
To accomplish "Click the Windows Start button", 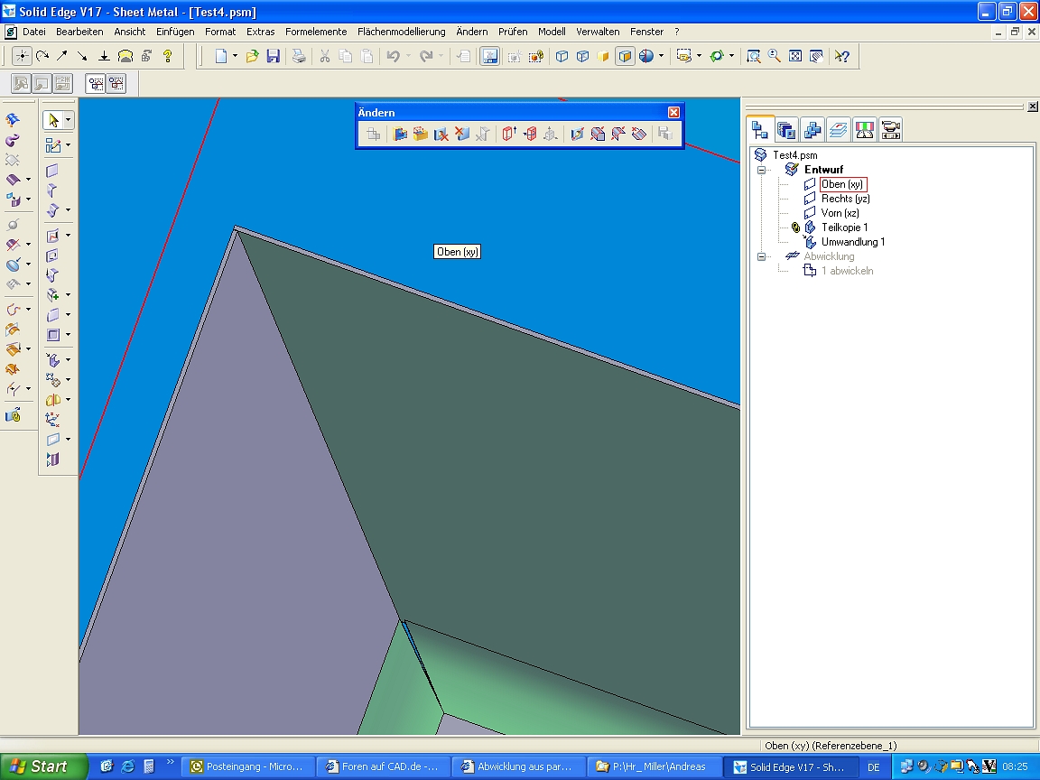I will click(43, 766).
